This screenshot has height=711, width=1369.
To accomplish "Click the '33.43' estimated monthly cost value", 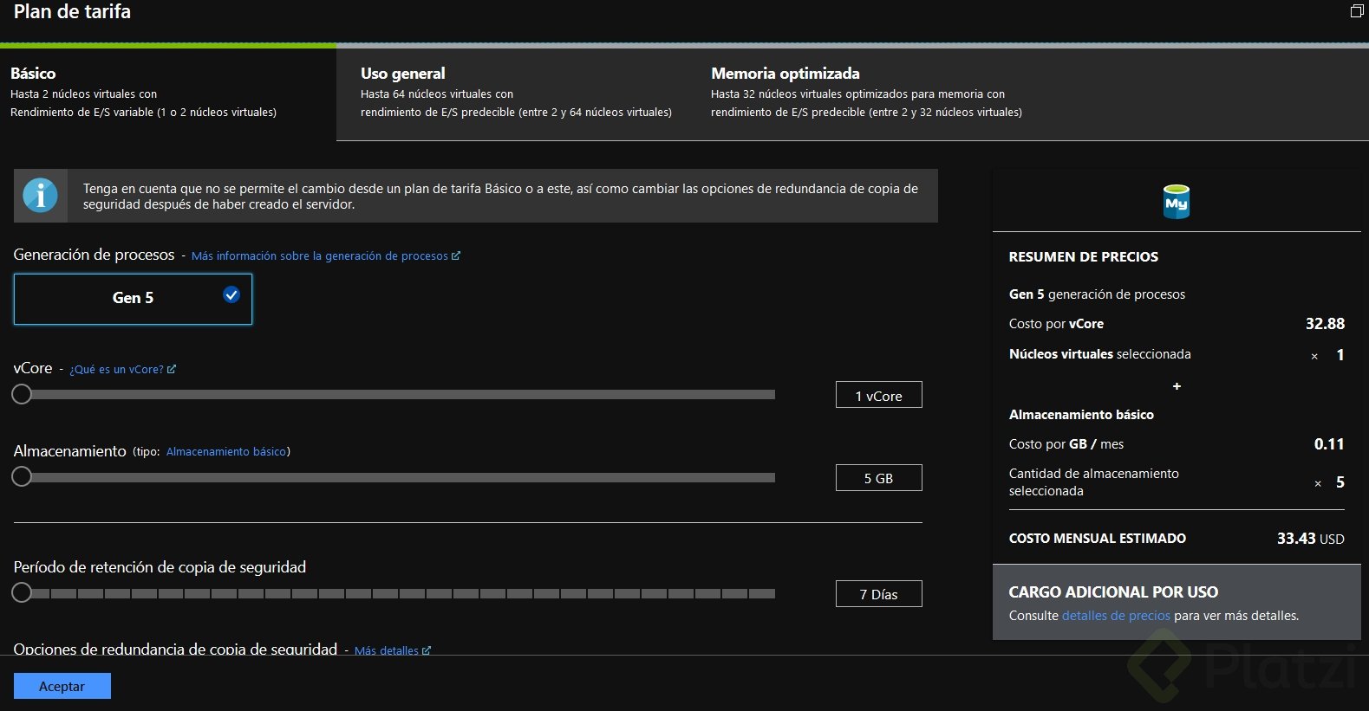I will [1296, 539].
